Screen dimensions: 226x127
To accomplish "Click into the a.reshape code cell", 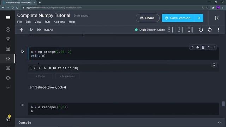I will 124,109.
